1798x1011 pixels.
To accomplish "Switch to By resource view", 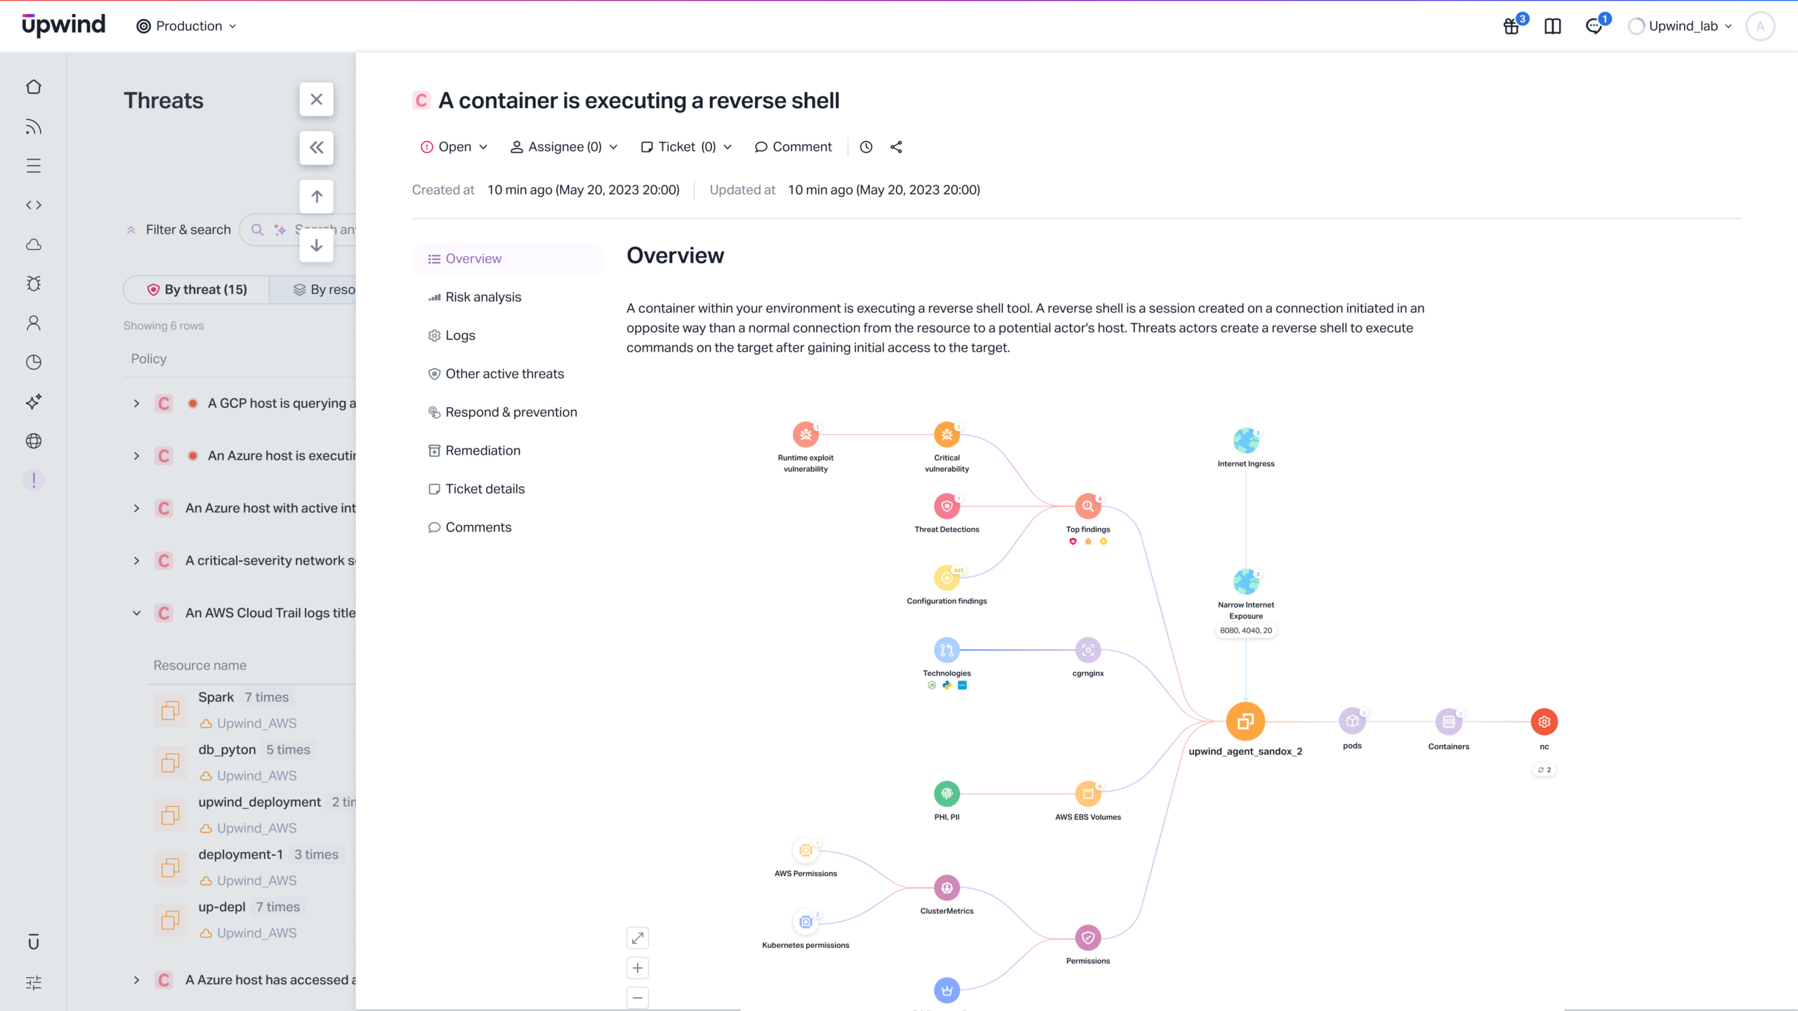I will tap(323, 289).
